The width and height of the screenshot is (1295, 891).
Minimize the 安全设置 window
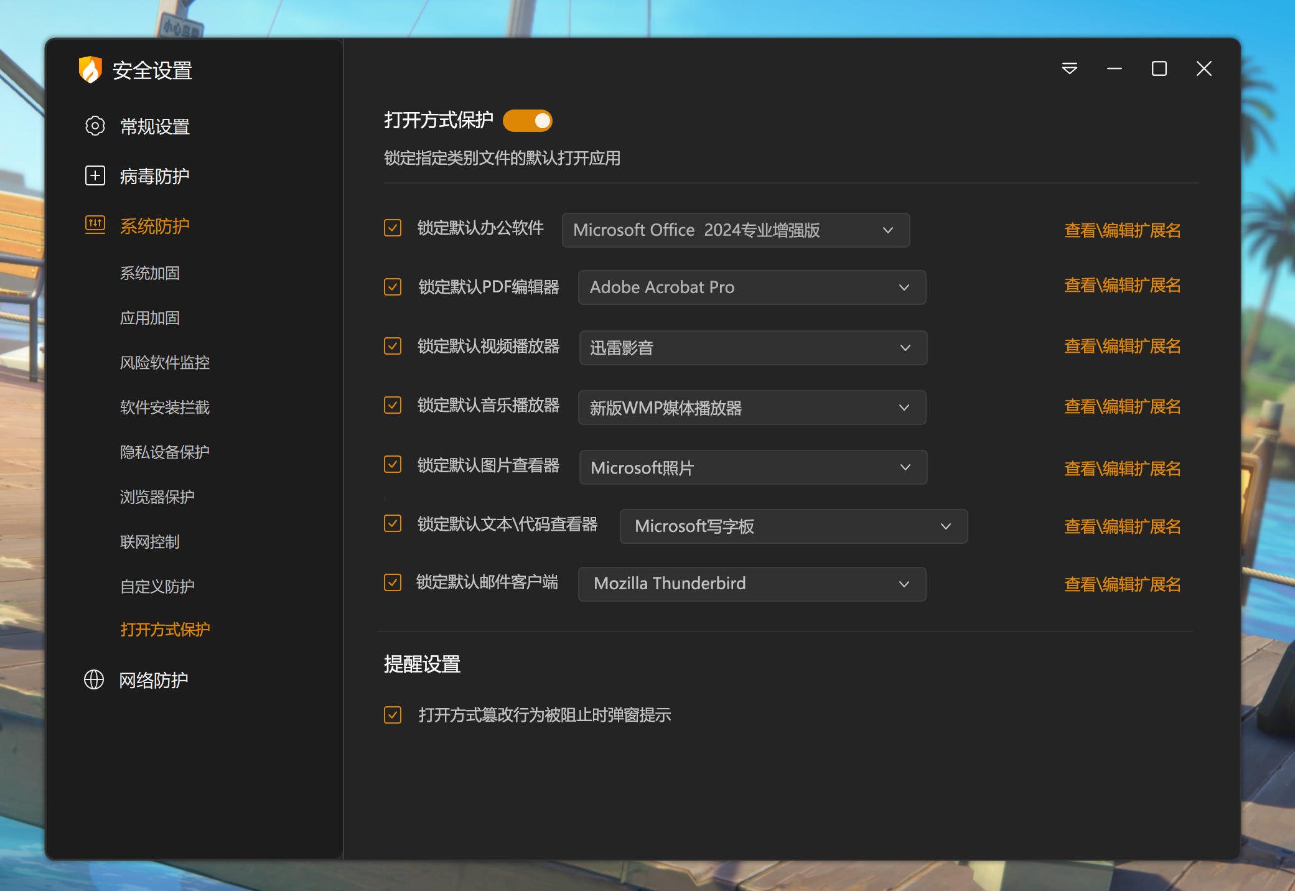1115,68
